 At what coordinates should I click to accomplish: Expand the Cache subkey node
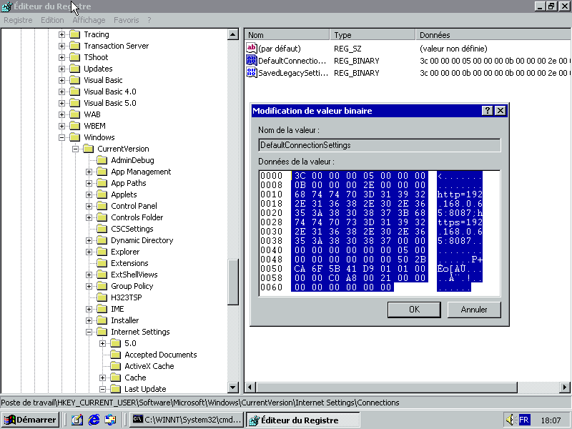click(102, 378)
